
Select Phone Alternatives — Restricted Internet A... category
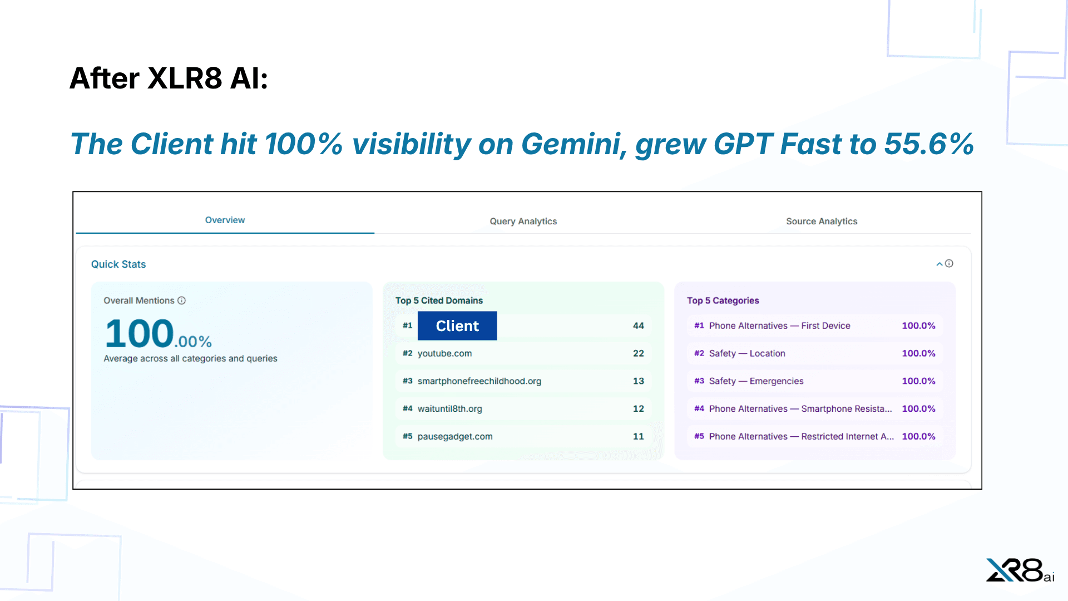(815, 436)
